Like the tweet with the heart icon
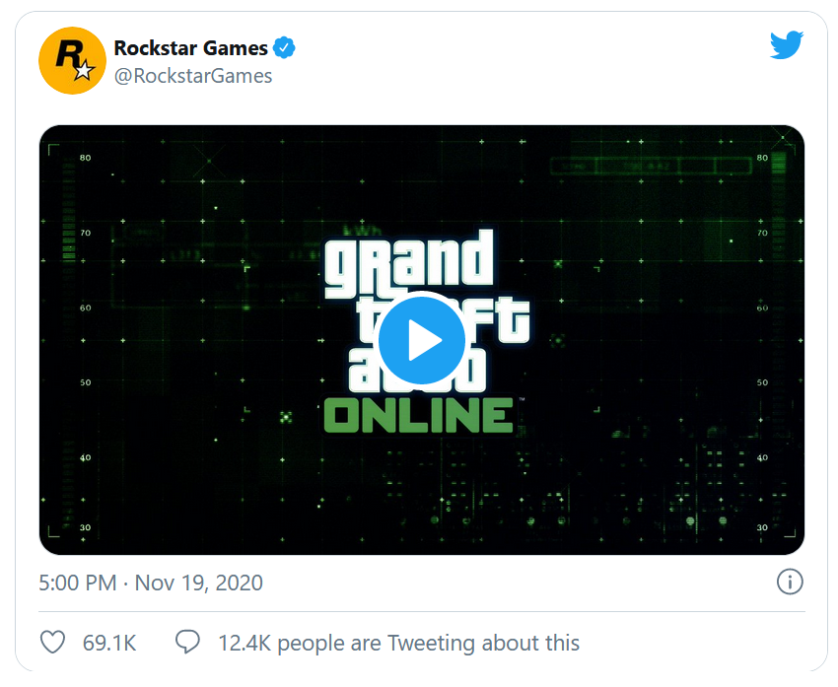 tap(53, 644)
